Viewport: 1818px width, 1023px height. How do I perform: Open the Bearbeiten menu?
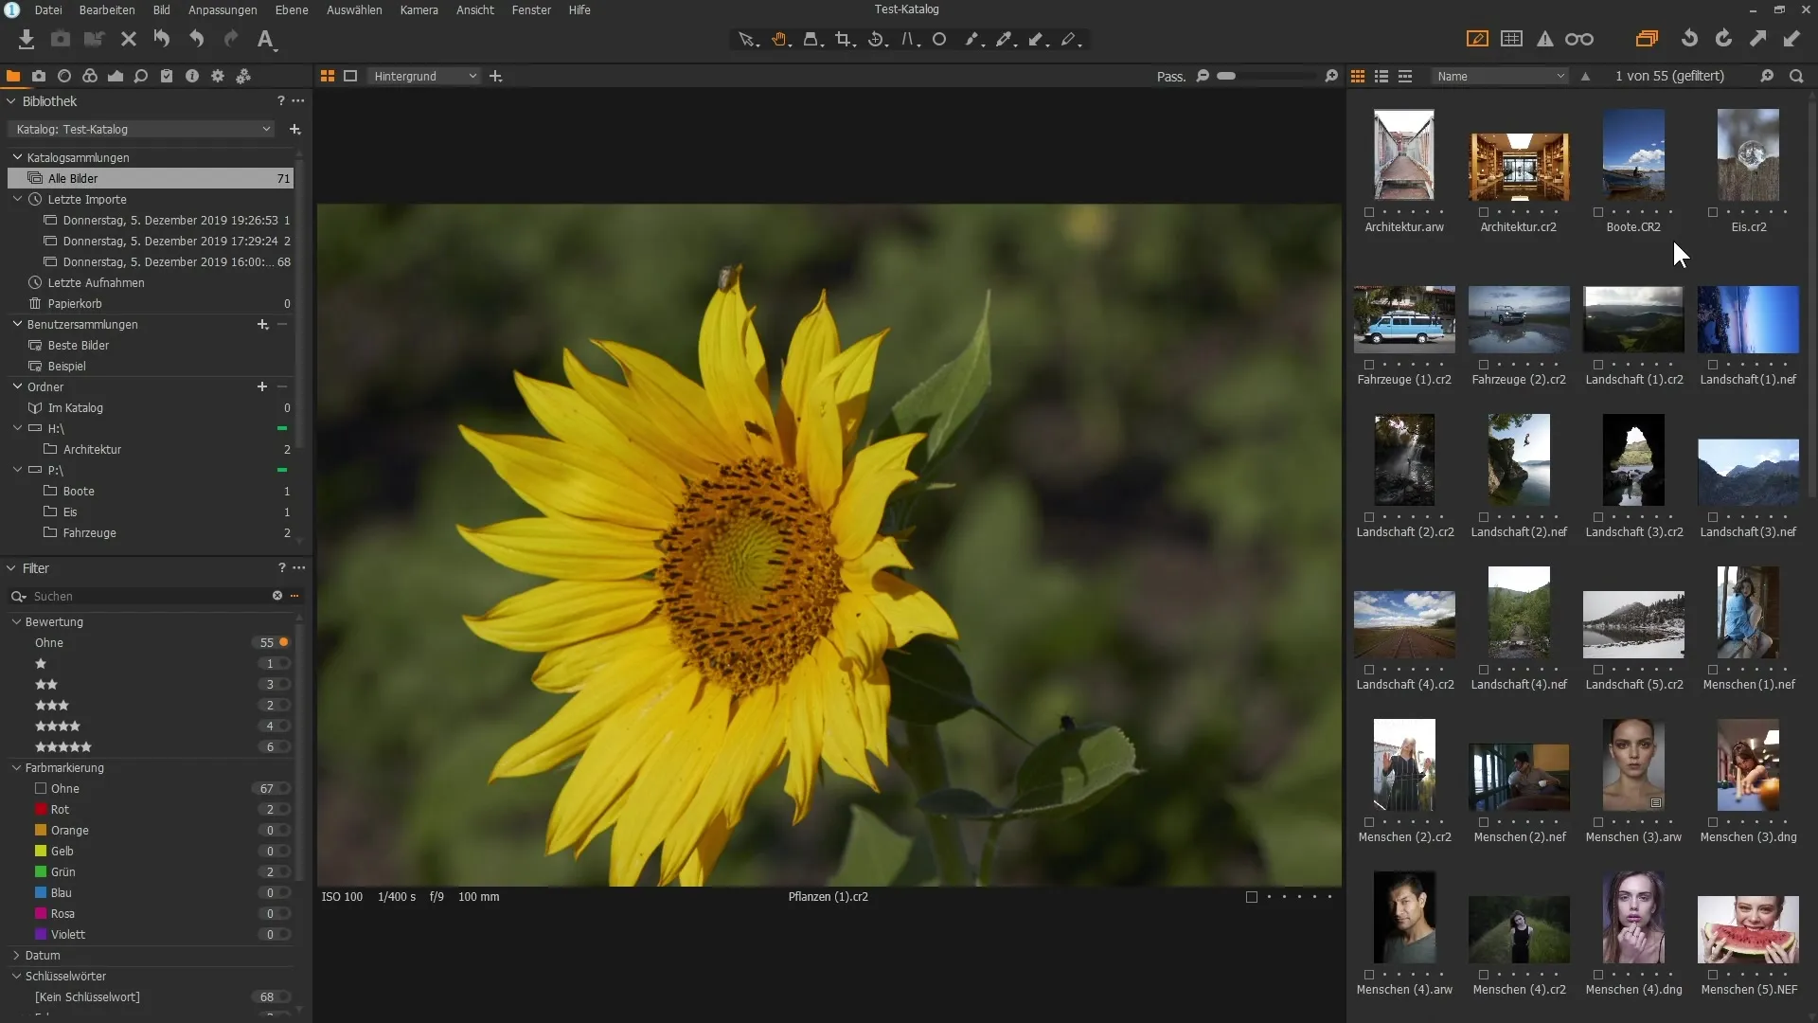[107, 9]
